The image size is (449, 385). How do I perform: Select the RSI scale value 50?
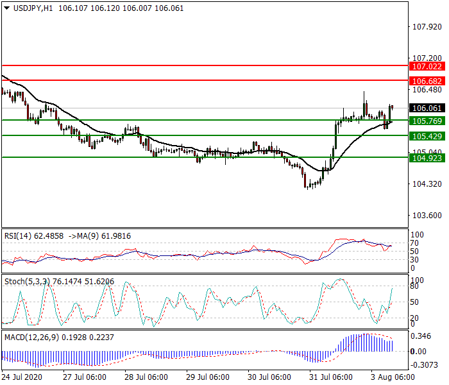click(x=414, y=252)
